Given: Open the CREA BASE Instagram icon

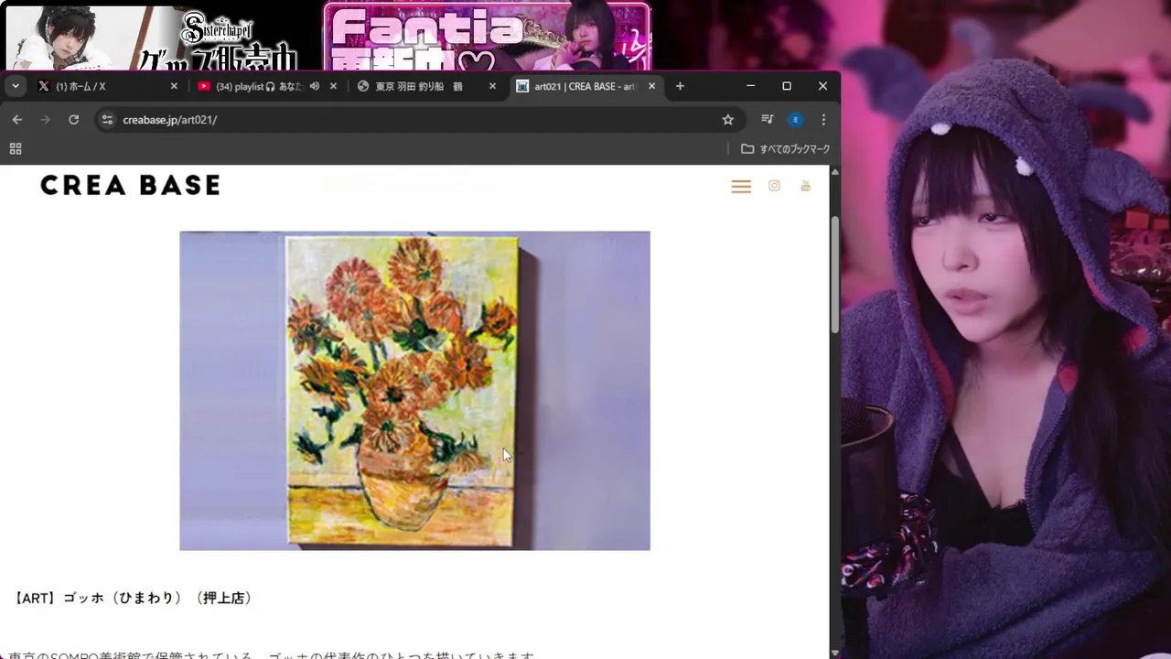Looking at the screenshot, I should [774, 186].
